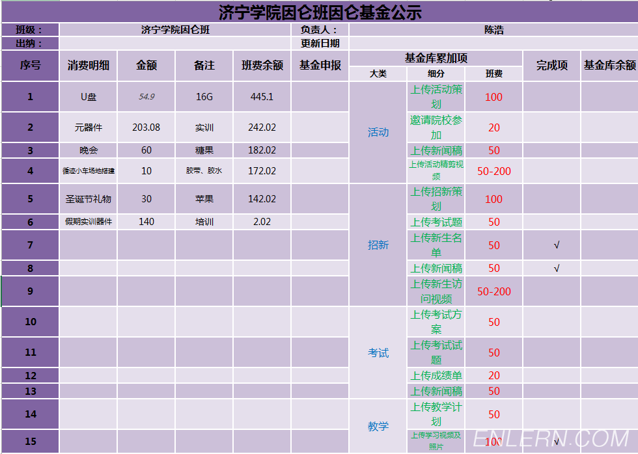This screenshot has height=454, width=638.
Task: Select the 班费 value 20 for 邀请院校参加
Action: point(494,127)
